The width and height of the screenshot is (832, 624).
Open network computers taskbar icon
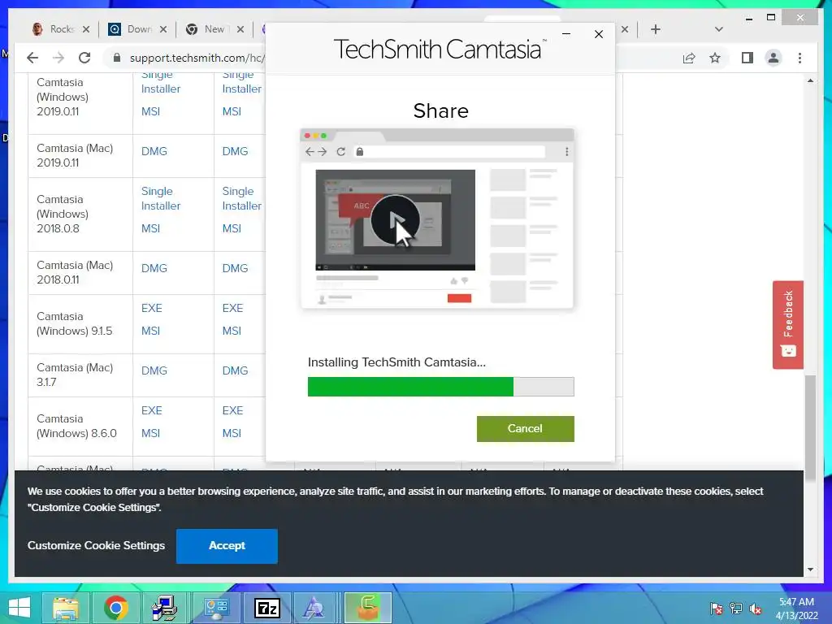click(x=166, y=608)
